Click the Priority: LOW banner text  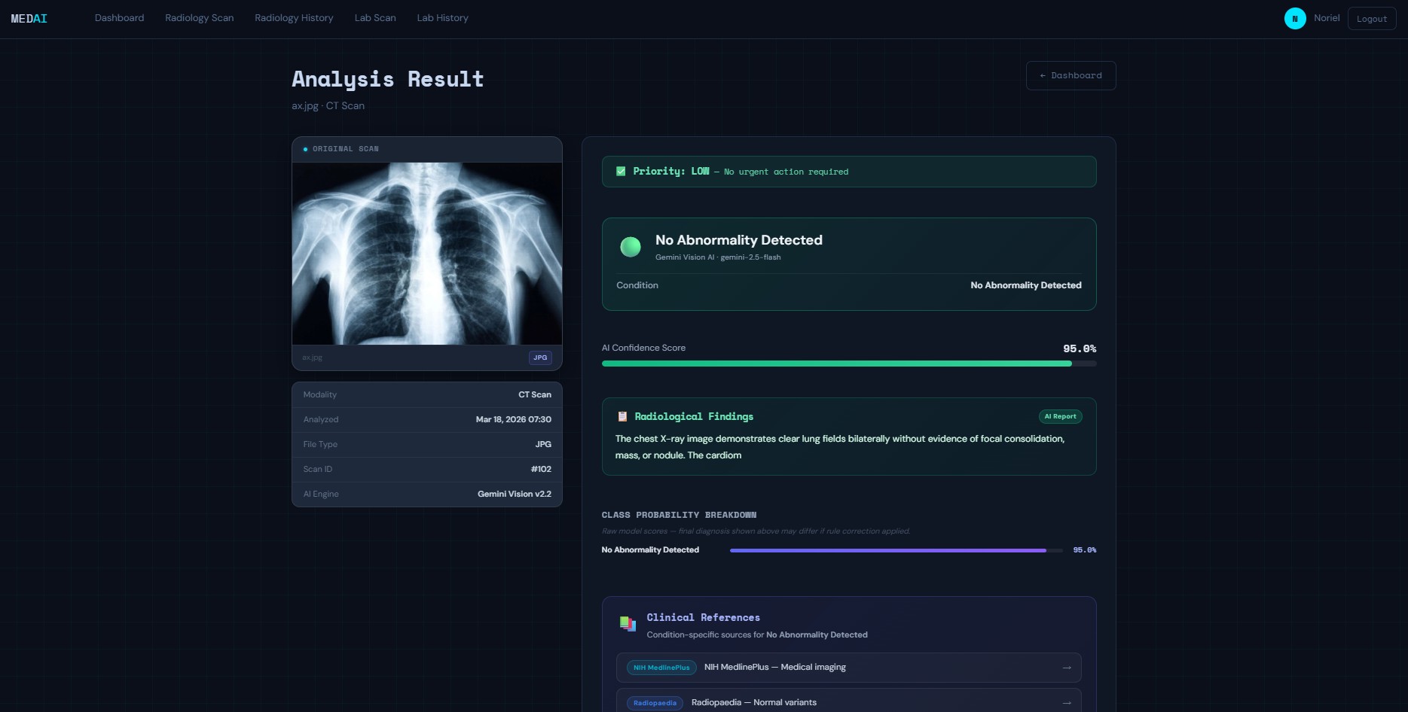741,172
